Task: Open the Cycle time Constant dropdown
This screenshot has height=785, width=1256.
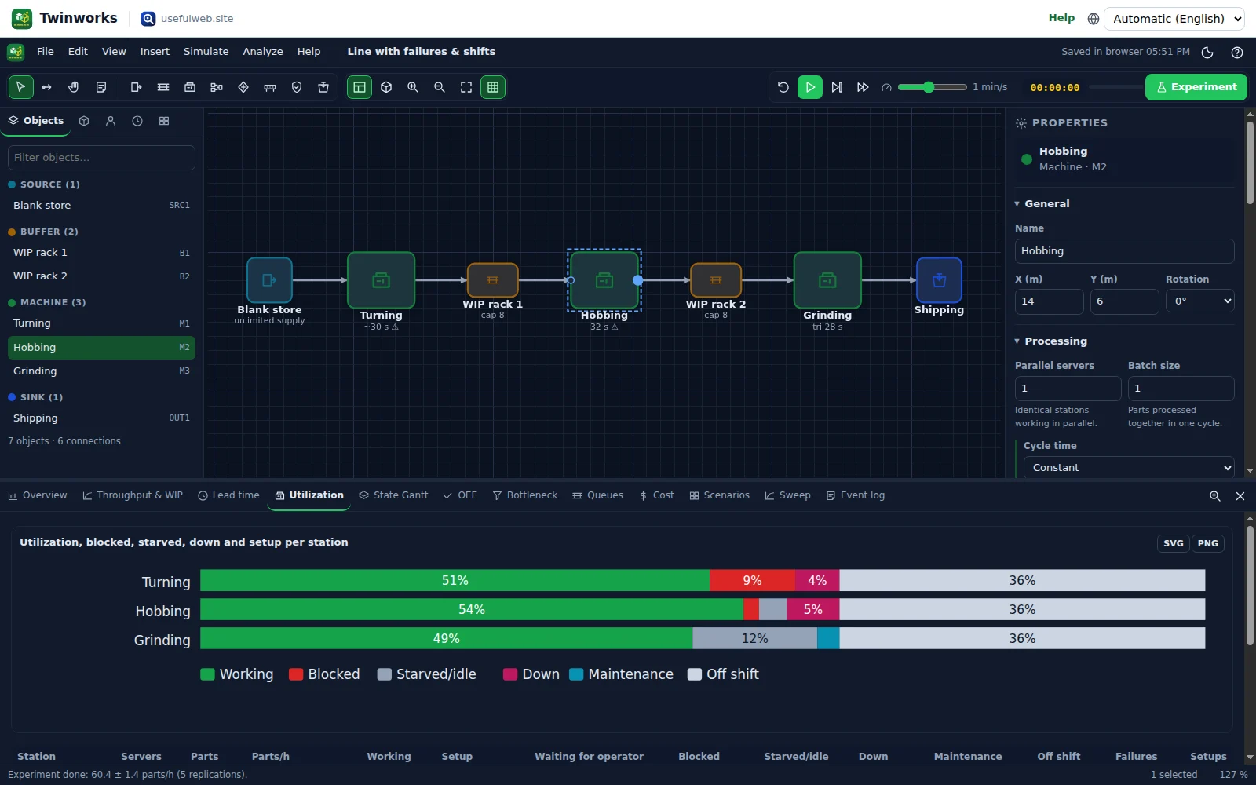Action: click(1129, 468)
